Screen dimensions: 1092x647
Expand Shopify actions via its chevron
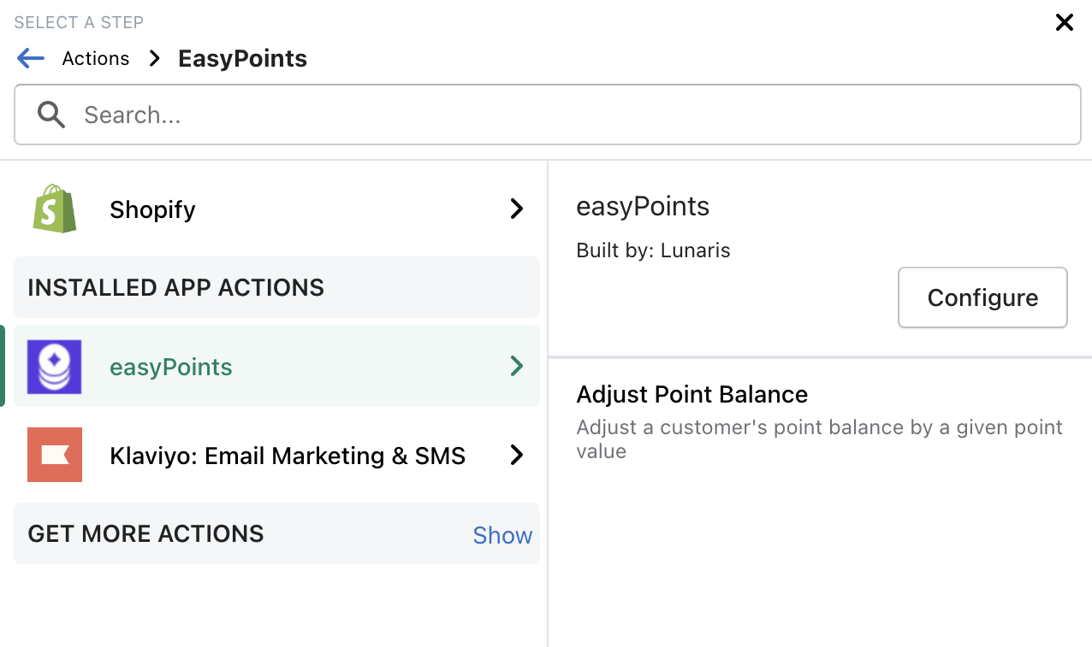516,209
